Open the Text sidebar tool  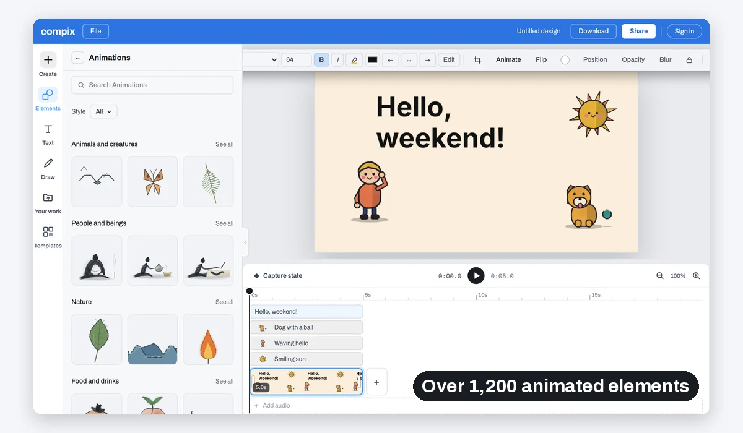pyautogui.click(x=48, y=134)
